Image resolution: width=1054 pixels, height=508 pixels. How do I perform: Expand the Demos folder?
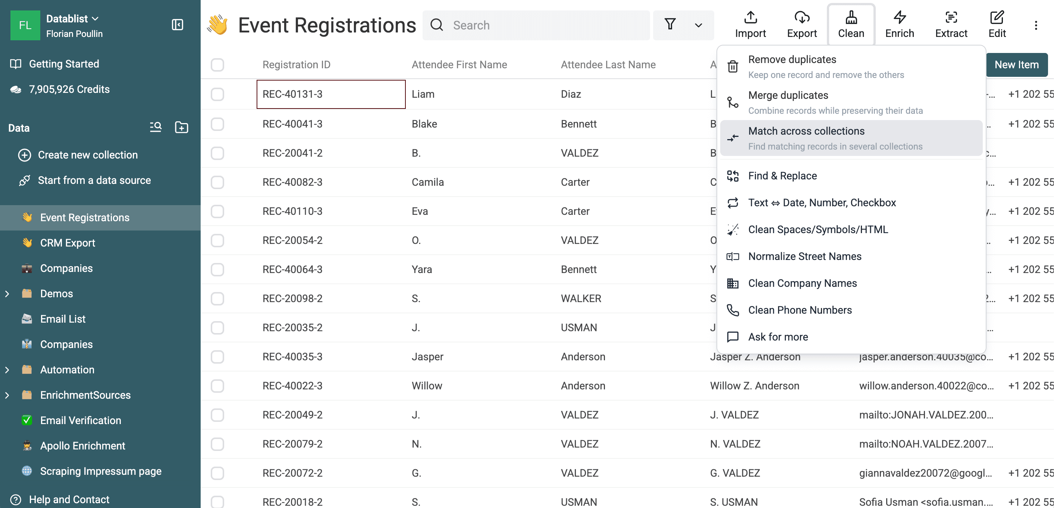[7, 293]
